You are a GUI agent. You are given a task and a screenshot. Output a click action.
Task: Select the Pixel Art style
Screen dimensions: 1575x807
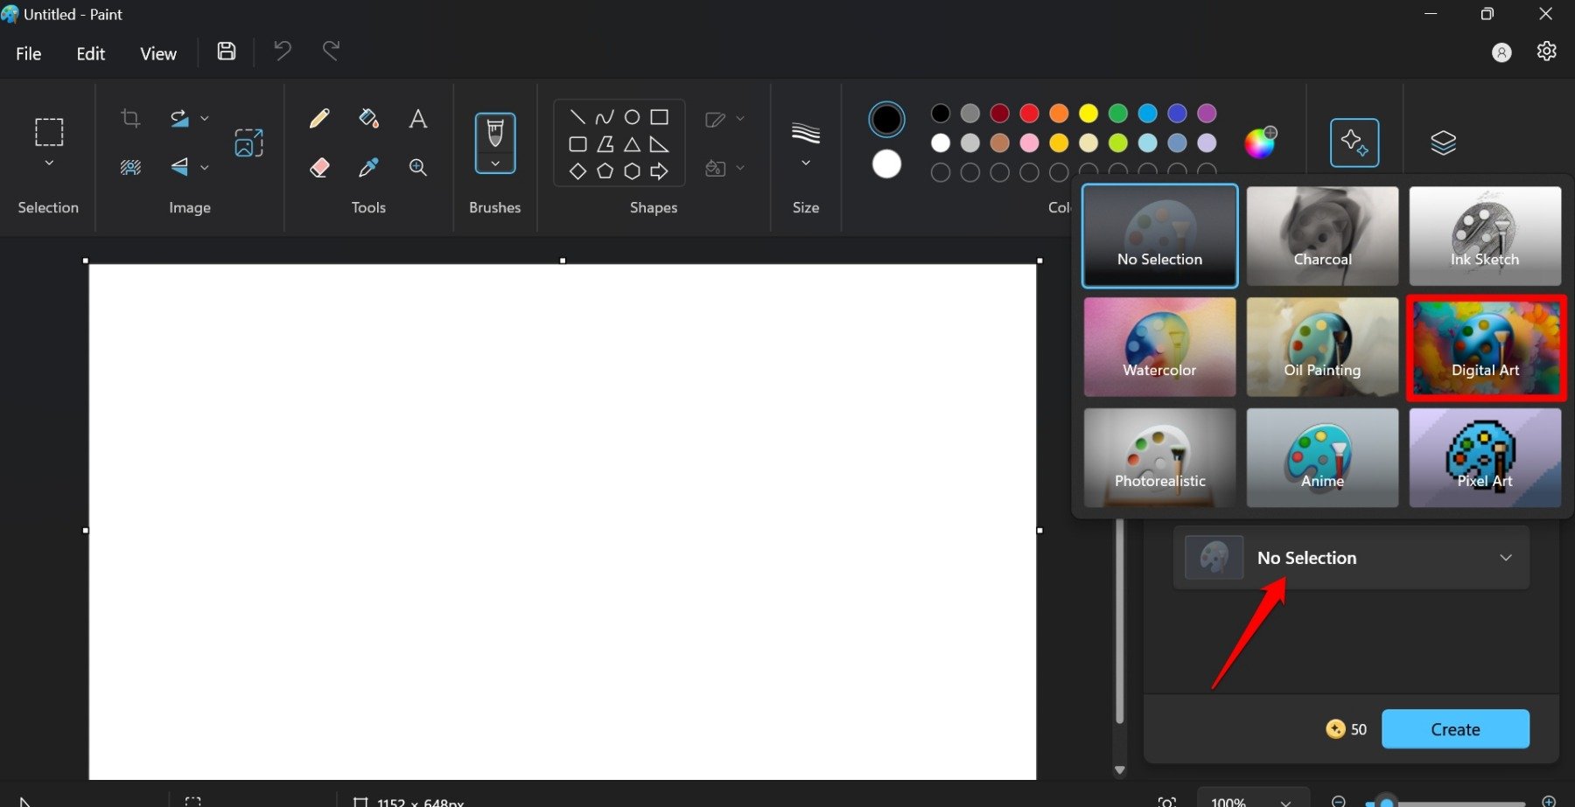coord(1484,457)
